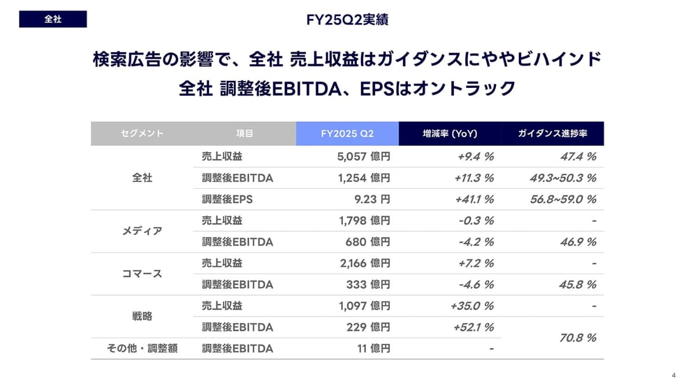The height and width of the screenshot is (390, 695).
Task: Click the FY2025 Q2 column header
Action: (347, 133)
